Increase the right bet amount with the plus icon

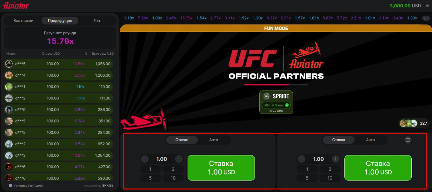[336, 159]
